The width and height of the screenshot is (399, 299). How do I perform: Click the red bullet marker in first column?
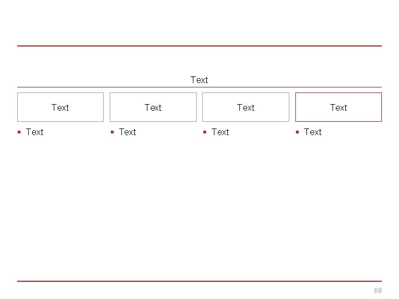19,132
